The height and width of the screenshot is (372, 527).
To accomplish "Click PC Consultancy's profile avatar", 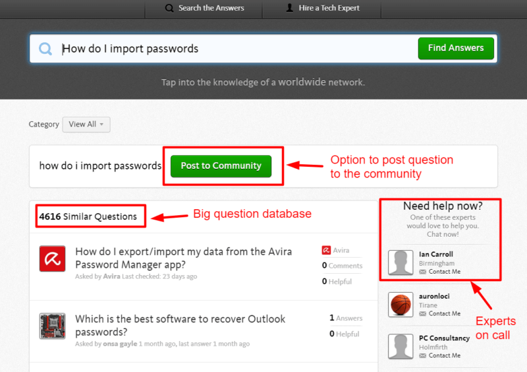I will pos(401,346).
